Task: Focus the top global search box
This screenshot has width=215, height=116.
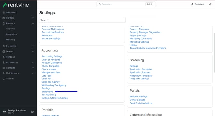Action: point(126,4)
